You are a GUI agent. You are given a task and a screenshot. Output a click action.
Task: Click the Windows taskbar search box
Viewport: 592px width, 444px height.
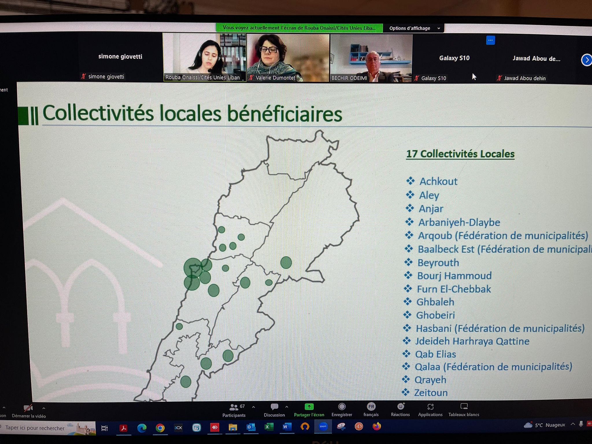35,428
